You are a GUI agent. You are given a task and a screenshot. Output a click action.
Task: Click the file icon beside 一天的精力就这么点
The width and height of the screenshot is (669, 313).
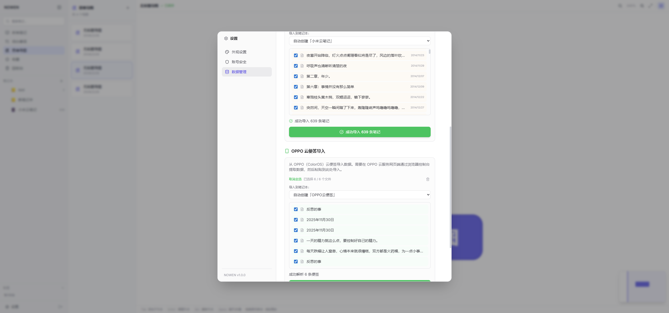point(302,241)
